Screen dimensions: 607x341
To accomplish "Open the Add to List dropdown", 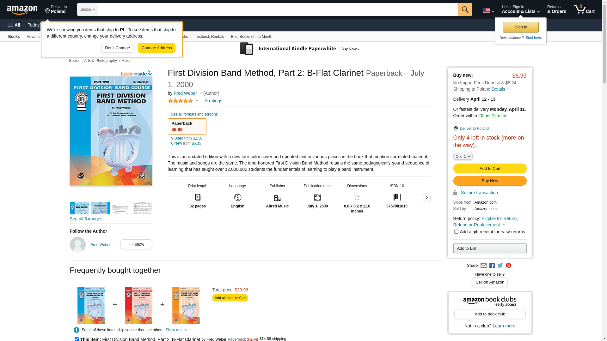I will pos(490,248).
